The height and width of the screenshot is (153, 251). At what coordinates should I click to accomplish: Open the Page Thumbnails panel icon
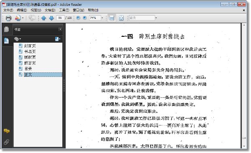7,29
